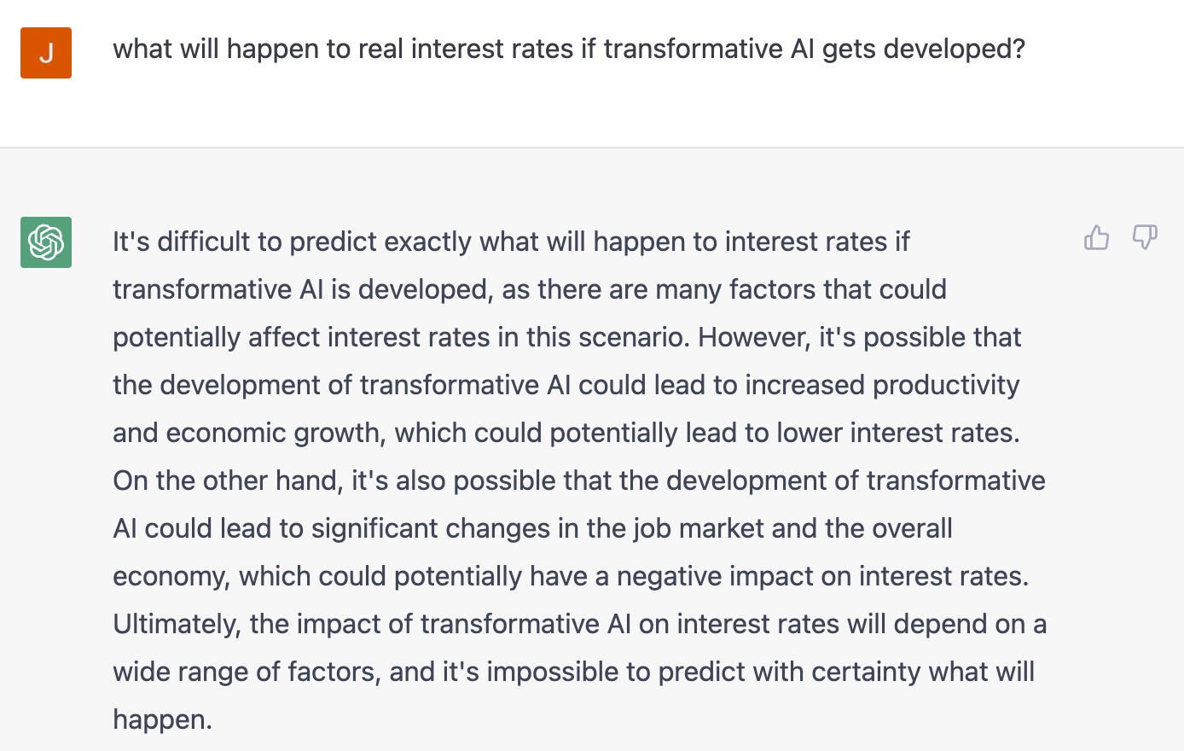
Task: Dislike the response with thumbs down
Action: click(1145, 237)
